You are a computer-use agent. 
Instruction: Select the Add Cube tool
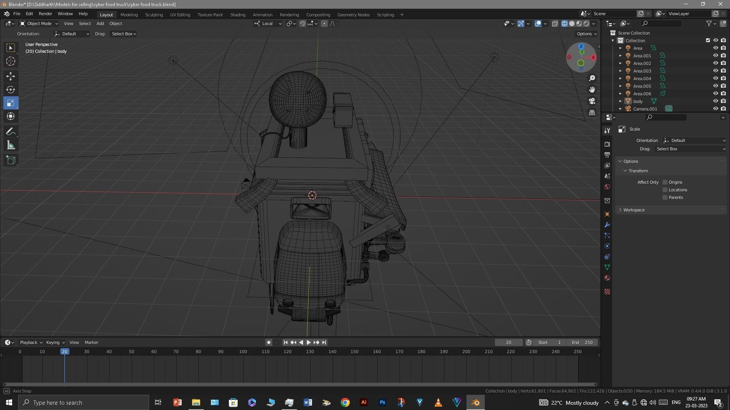point(11,160)
